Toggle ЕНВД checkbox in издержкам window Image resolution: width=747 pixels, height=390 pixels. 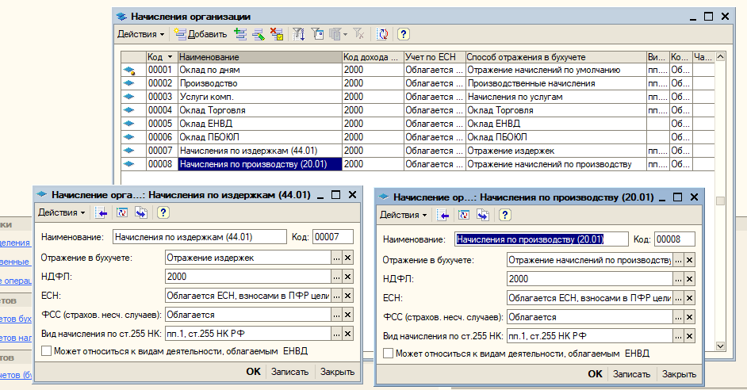pos(46,351)
